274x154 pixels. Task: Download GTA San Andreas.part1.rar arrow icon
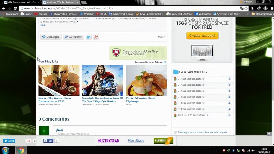pos(229,109)
